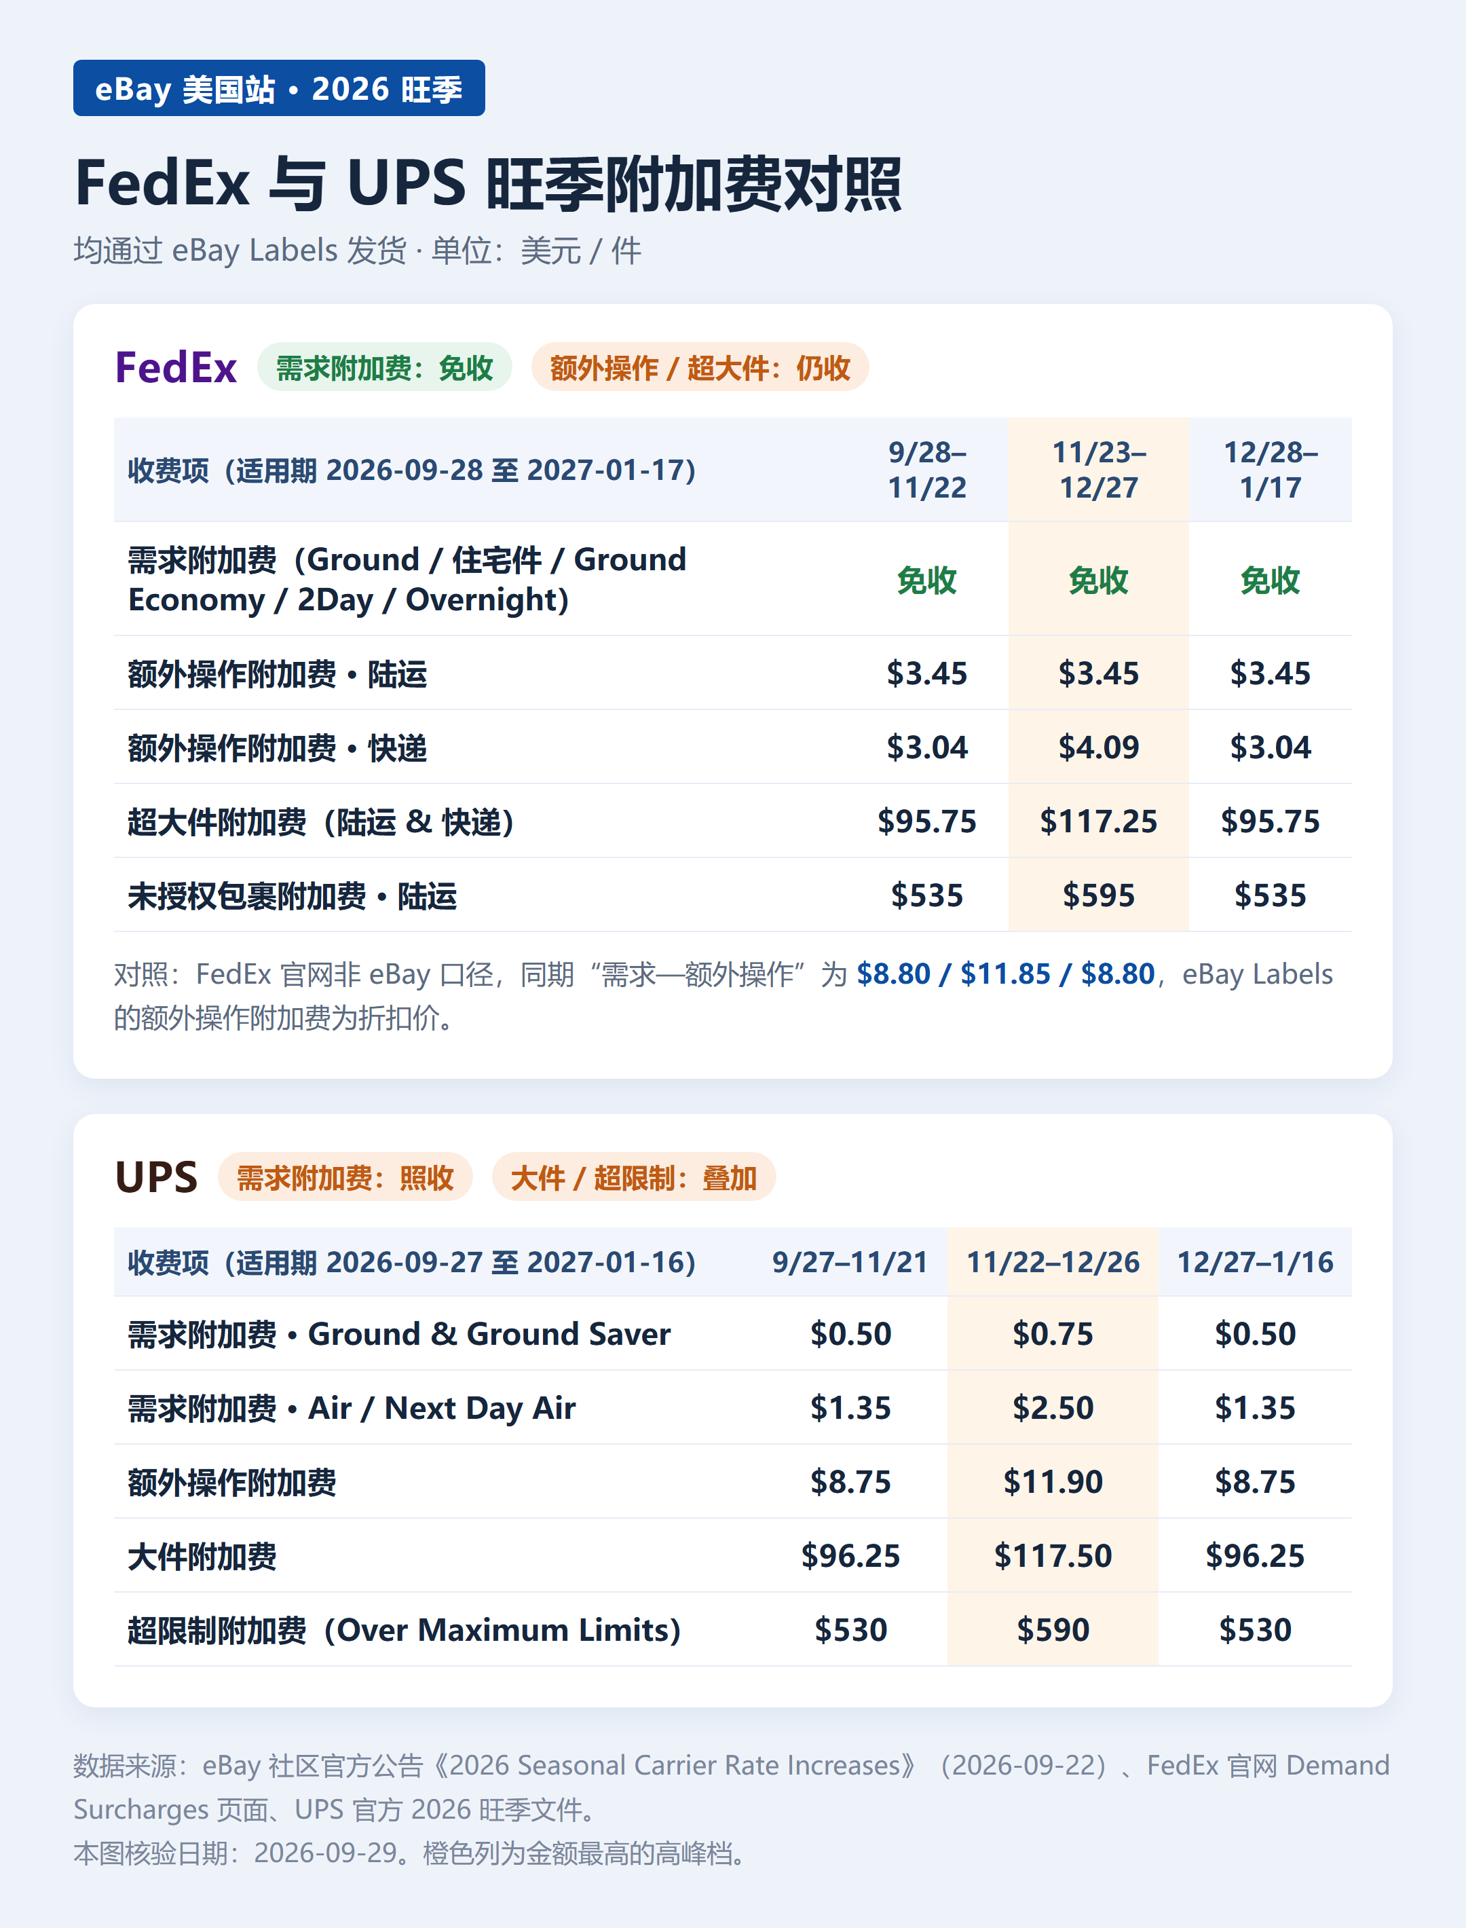Click $95.75 under 12/28–1/17
Screen dimensions: 1466x1928
pos(1271,821)
